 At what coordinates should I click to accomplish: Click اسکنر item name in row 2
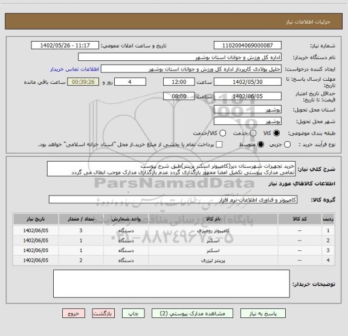(x=213, y=241)
